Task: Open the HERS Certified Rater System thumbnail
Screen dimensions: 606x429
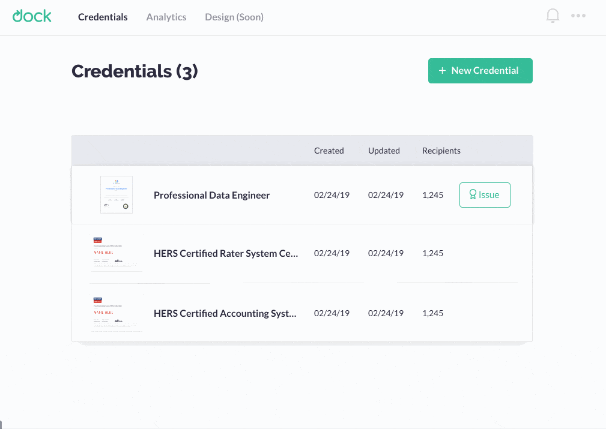Action: click(117, 253)
